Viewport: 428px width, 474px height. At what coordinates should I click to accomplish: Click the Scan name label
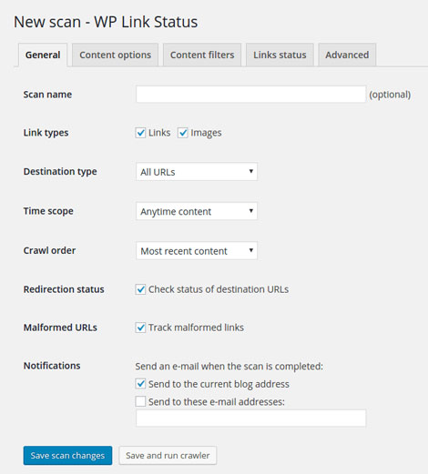click(47, 95)
